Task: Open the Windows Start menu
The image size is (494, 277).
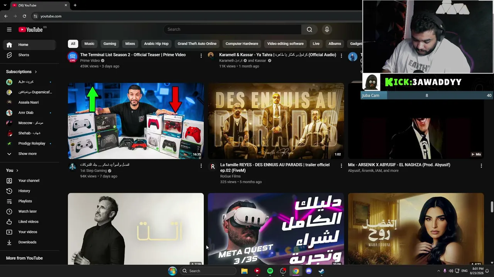Action: tap(172, 271)
